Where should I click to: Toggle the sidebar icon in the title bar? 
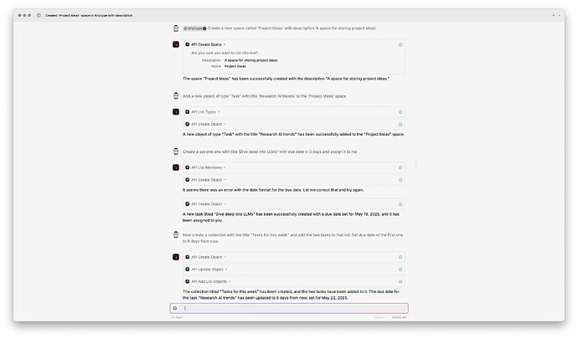(x=39, y=15)
